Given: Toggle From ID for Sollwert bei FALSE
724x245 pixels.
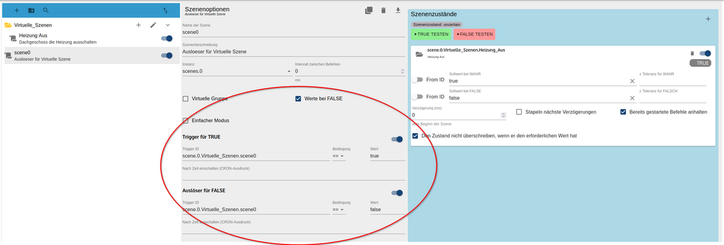Looking at the screenshot, I should 418,97.
